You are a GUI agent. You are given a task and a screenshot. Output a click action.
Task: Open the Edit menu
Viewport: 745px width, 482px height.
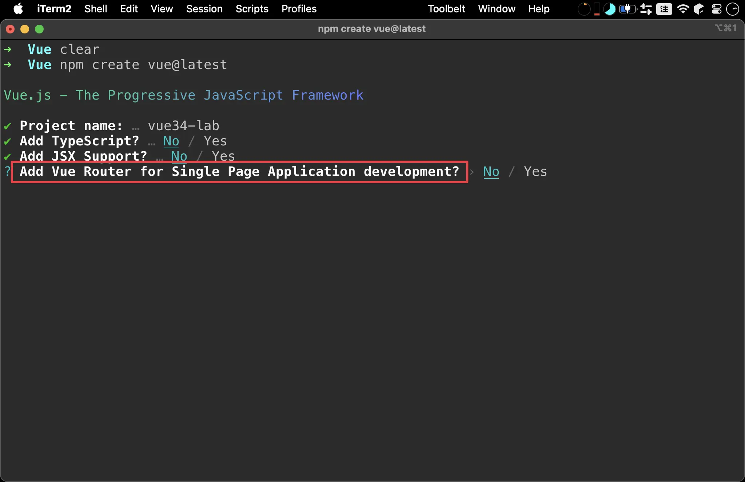coord(129,9)
